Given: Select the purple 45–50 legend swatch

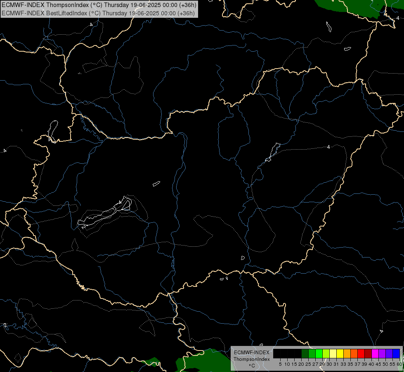Looking at the screenshot, I should click(x=382, y=353).
